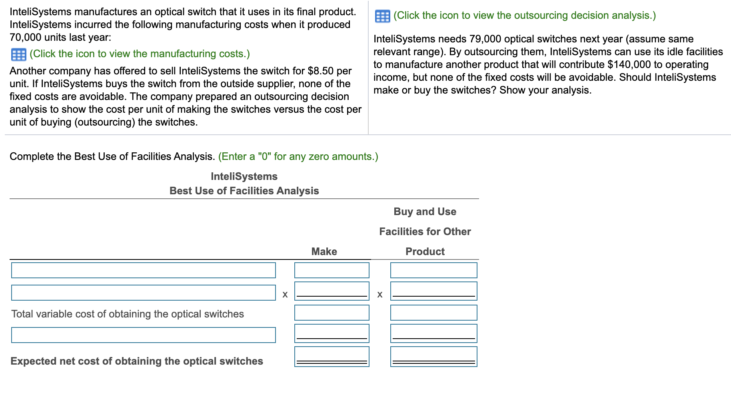Click the Buy and Use top input box
Screen dimensions: 731x395
[434, 270]
